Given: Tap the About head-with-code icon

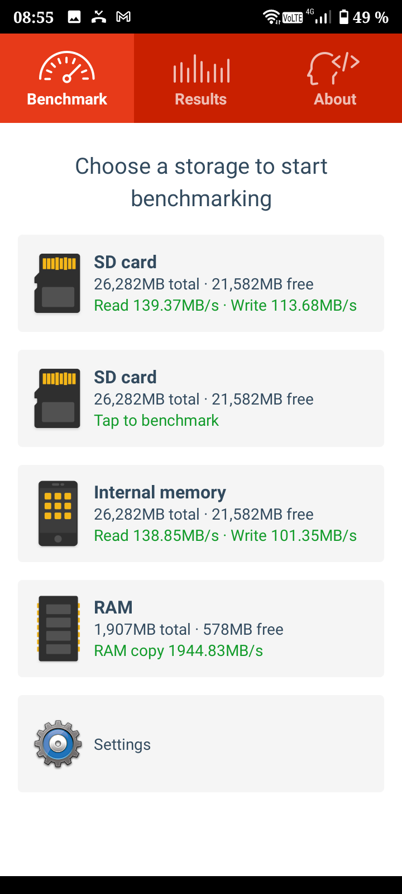Looking at the screenshot, I should pyautogui.click(x=334, y=68).
